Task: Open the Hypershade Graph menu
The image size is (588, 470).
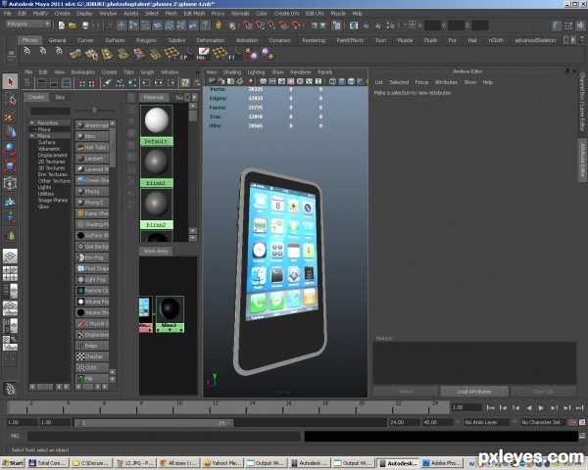Action: coord(147,71)
